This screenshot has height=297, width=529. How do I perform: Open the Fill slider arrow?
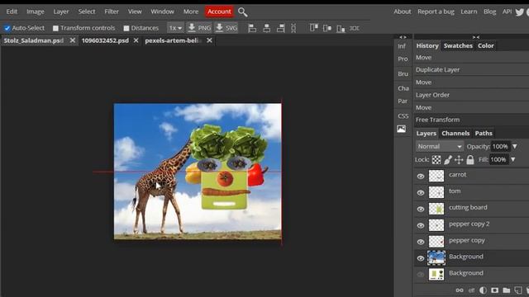click(x=513, y=159)
